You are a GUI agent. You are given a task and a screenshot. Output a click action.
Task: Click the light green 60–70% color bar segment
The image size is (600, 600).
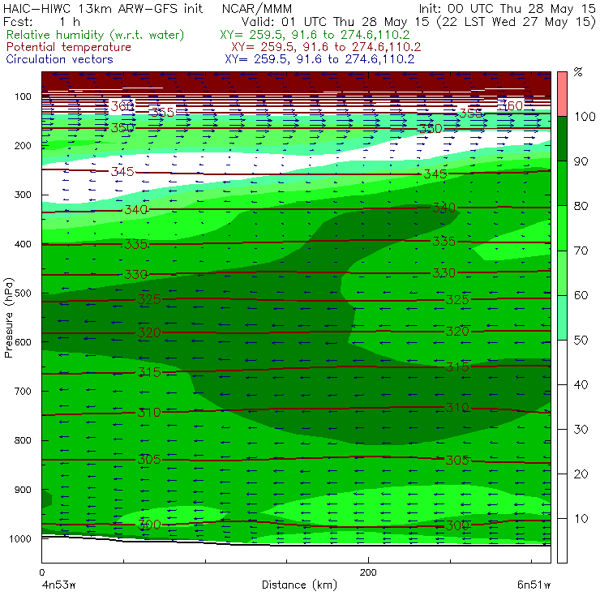pos(562,272)
